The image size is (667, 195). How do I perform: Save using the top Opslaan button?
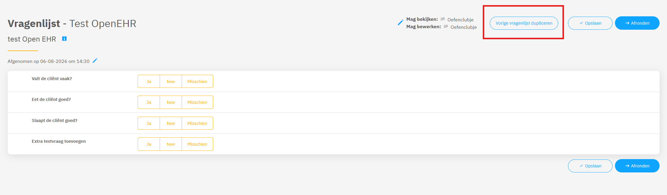590,23
